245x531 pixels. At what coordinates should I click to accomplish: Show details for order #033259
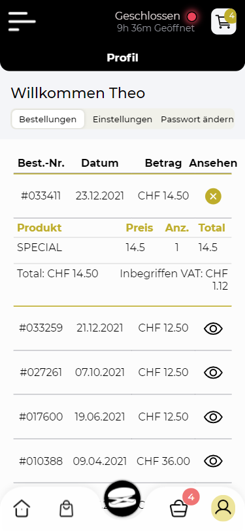point(213,328)
